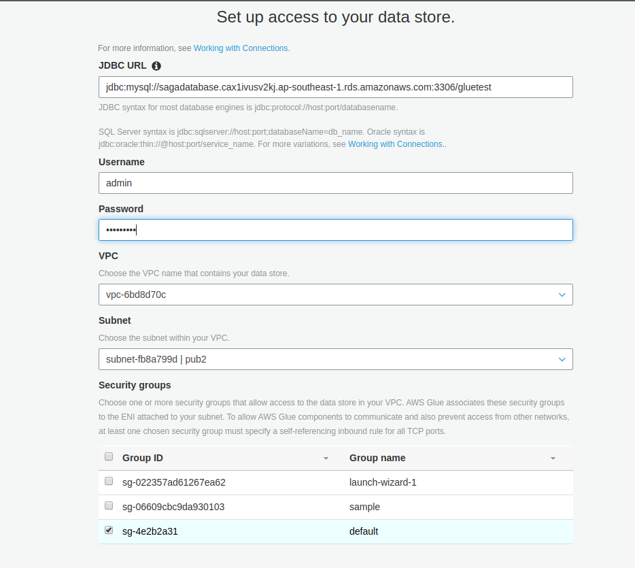635x568 pixels.
Task: Open the top Working with Connections link
Action: click(241, 48)
